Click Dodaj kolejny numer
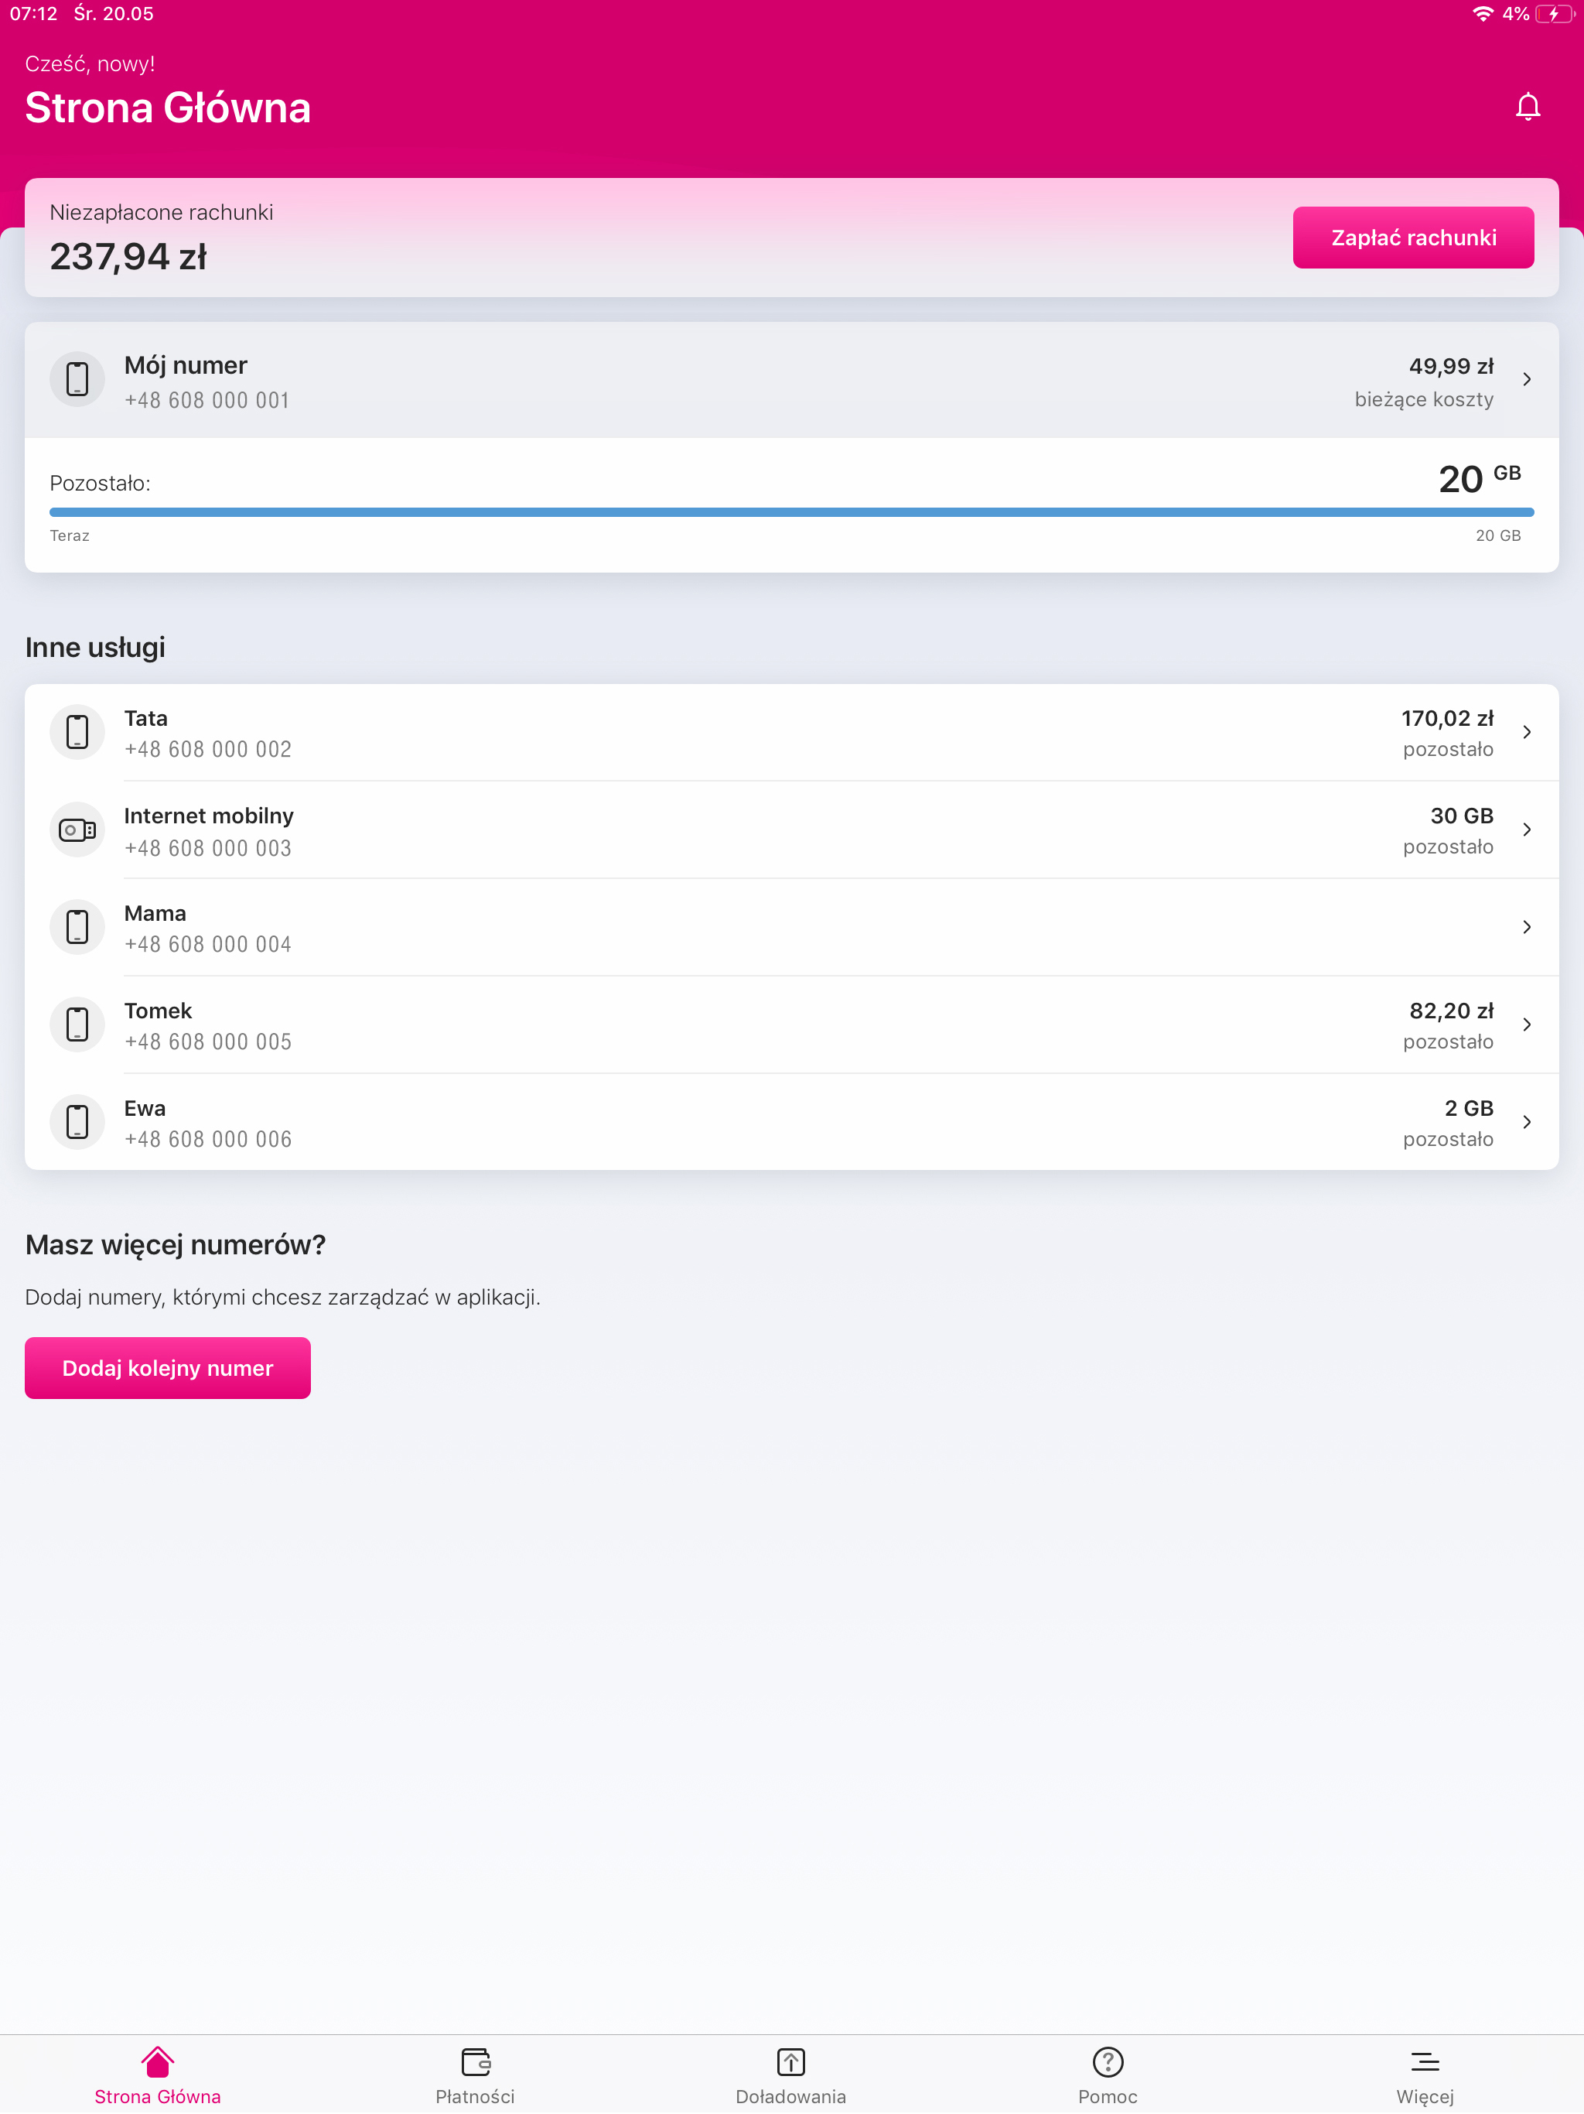This screenshot has width=1584, height=2114. (167, 1367)
